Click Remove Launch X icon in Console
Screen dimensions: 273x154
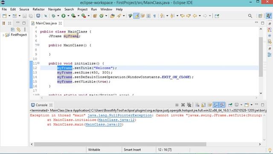click(183, 105)
